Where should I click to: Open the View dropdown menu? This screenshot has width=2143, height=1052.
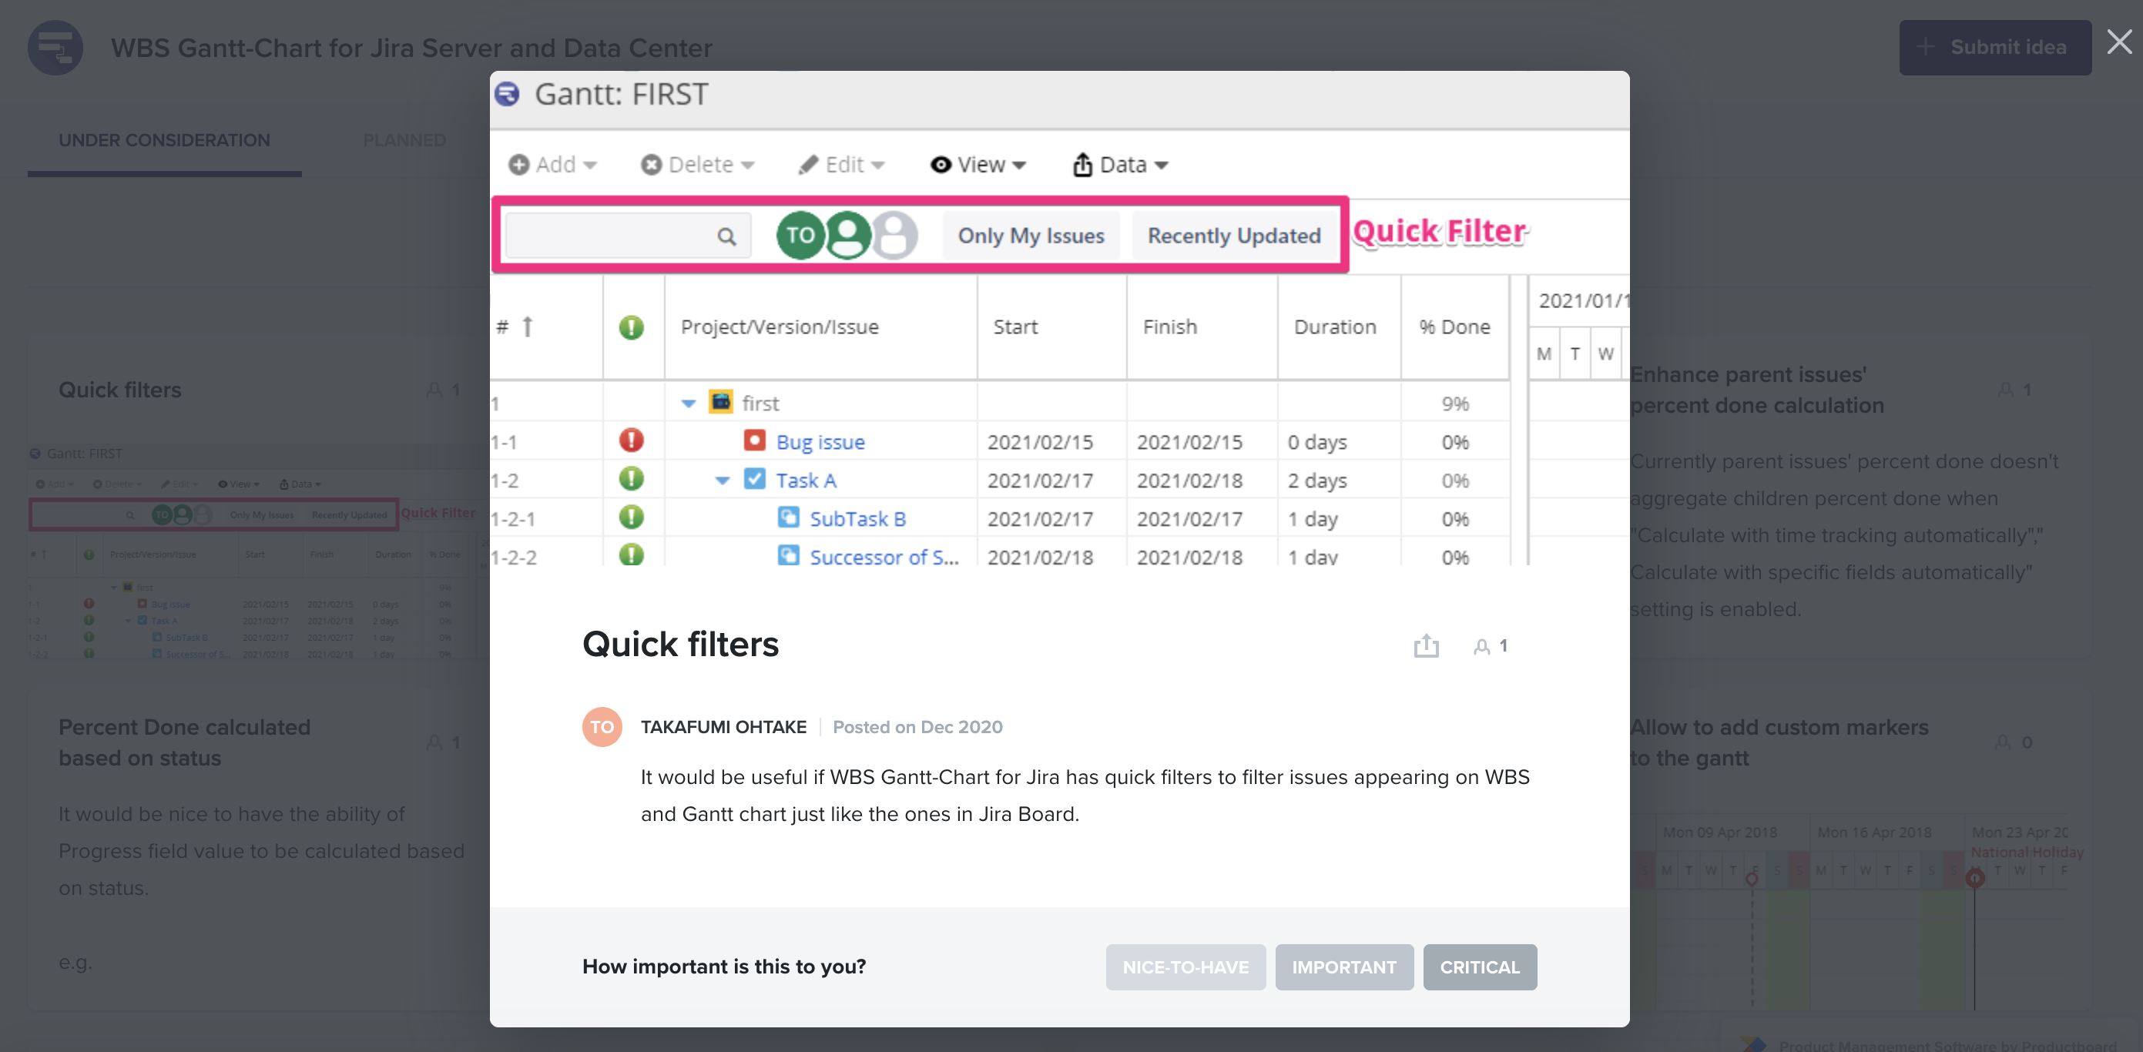coord(978,165)
